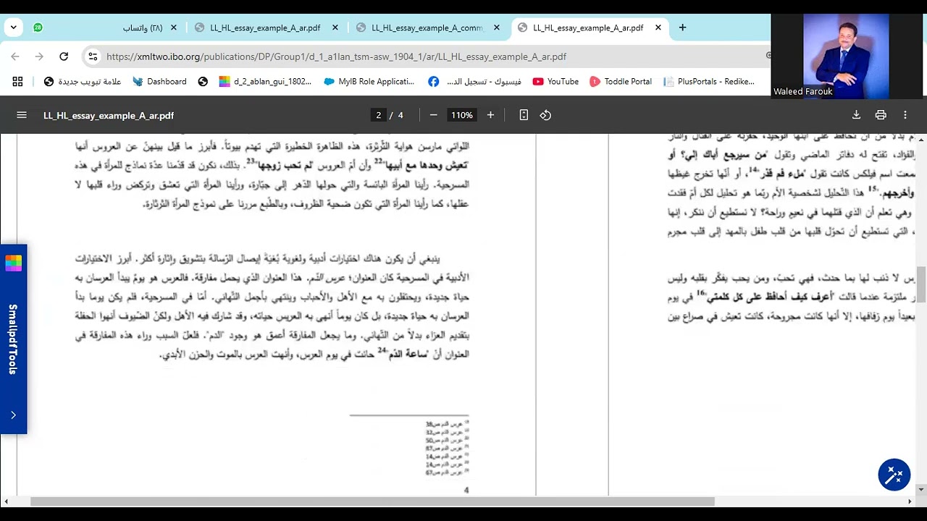Image resolution: width=927 pixels, height=521 pixels.
Task: Open the Chrome apps grid
Action: [x=17, y=82]
